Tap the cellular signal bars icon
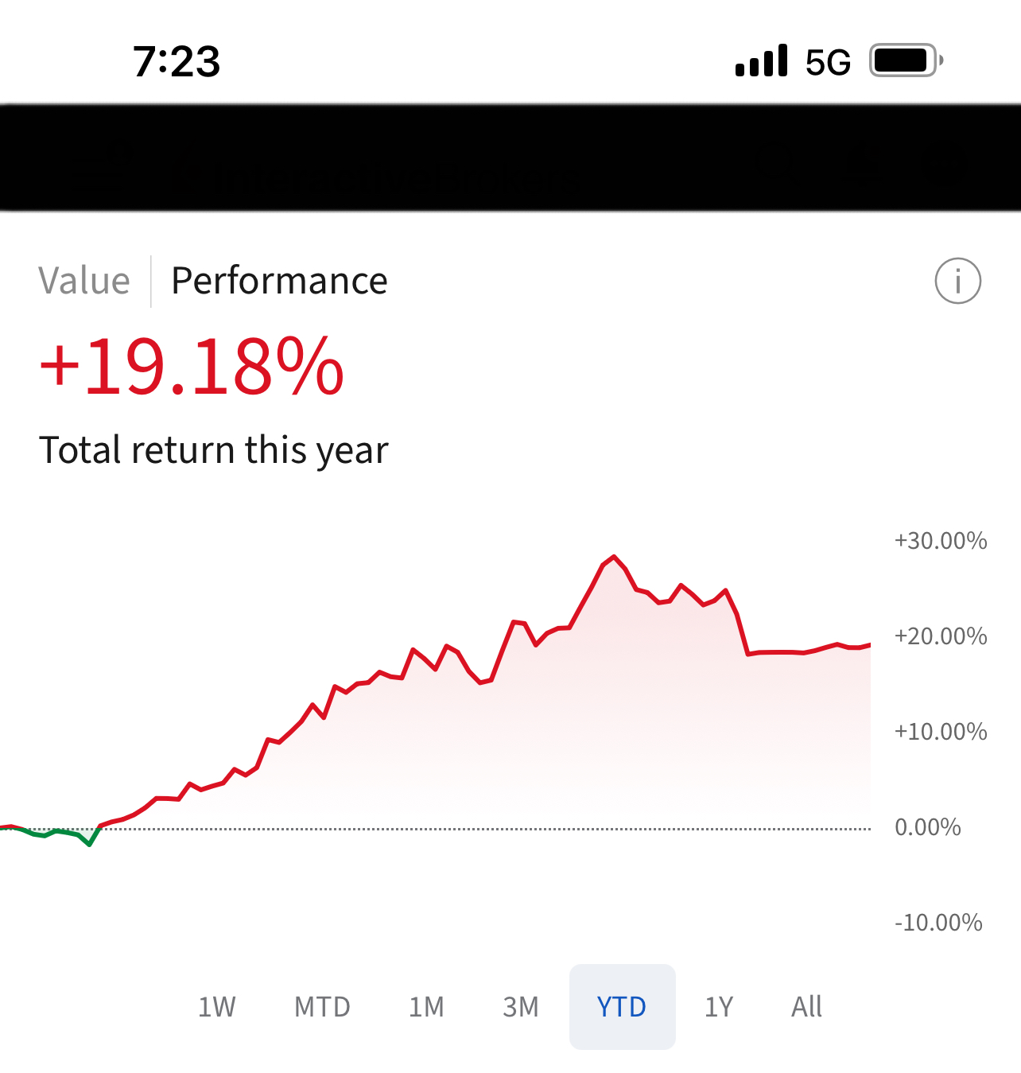The image size is (1021, 1073). point(761,61)
